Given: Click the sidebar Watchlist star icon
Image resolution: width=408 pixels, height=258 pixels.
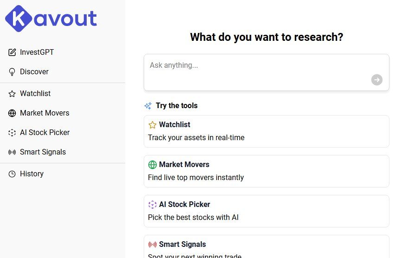Looking at the screenshot, I should 12,94.
